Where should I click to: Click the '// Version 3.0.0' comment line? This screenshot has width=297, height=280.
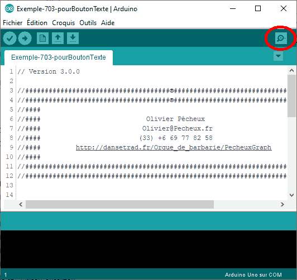[49, 71]
